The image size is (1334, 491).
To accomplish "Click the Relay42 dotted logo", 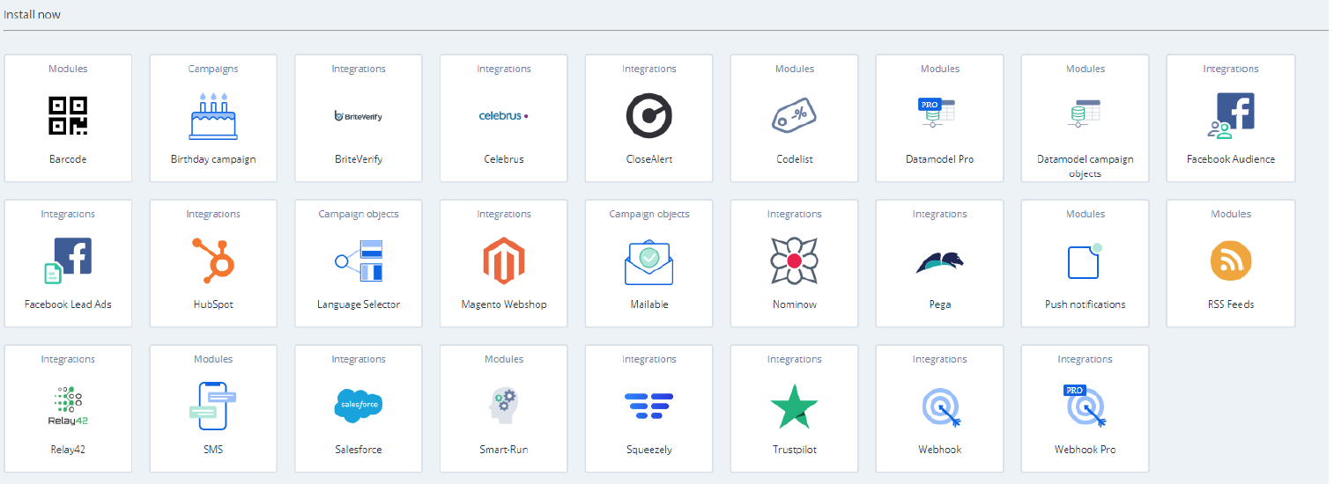I will 68,406.
